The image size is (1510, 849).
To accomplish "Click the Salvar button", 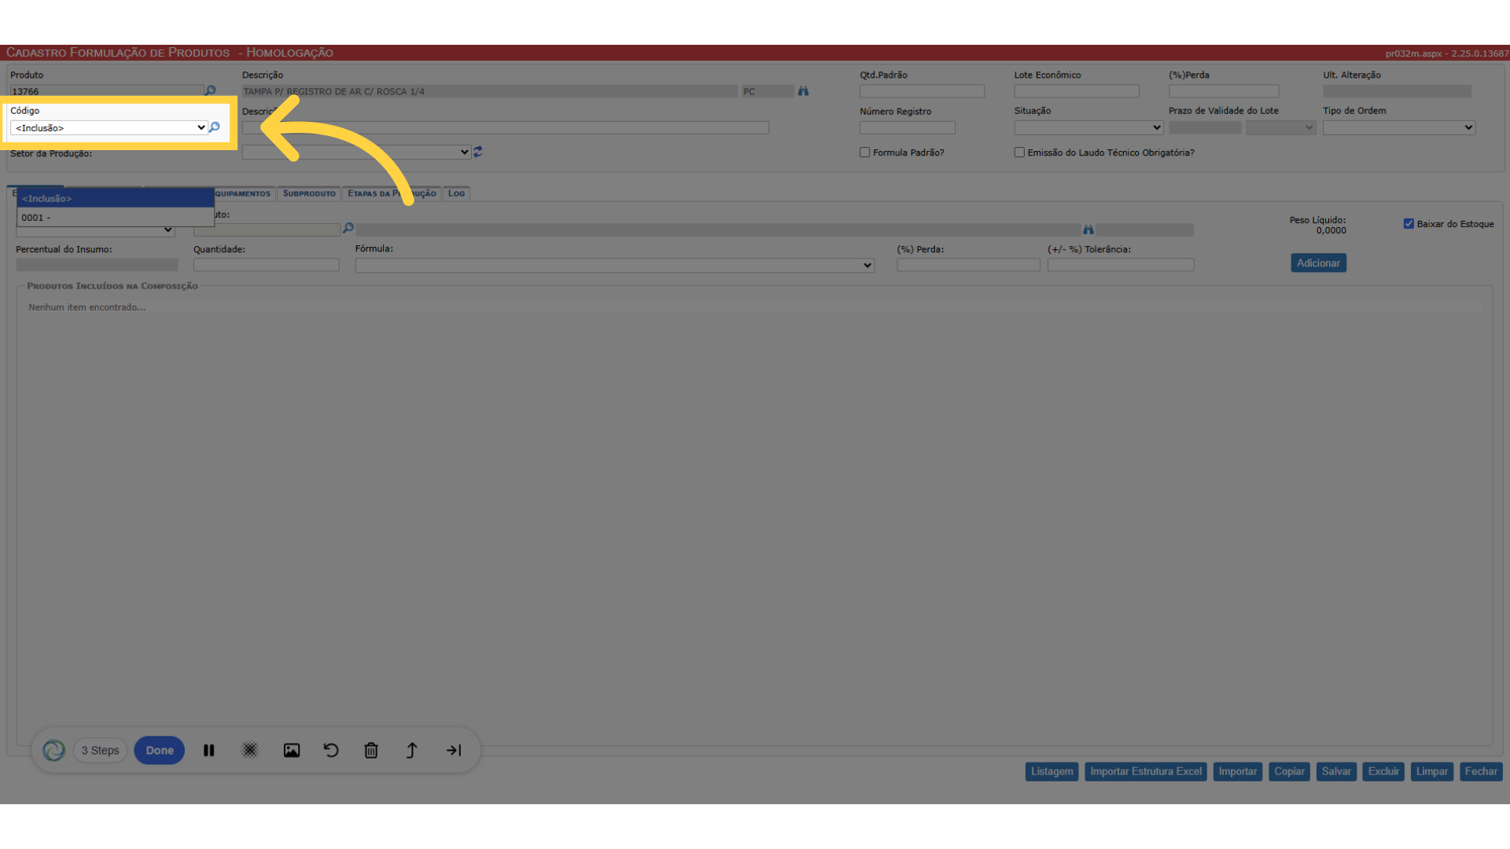I will tap(1336, 772).
